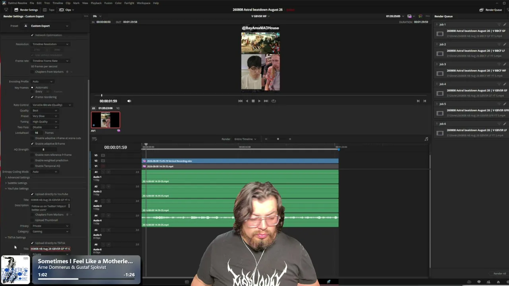The height and width of the screenshot is (286, 509).
Task: Uncheck Network Optimization checkbox
Action: (x=32, y=35)
